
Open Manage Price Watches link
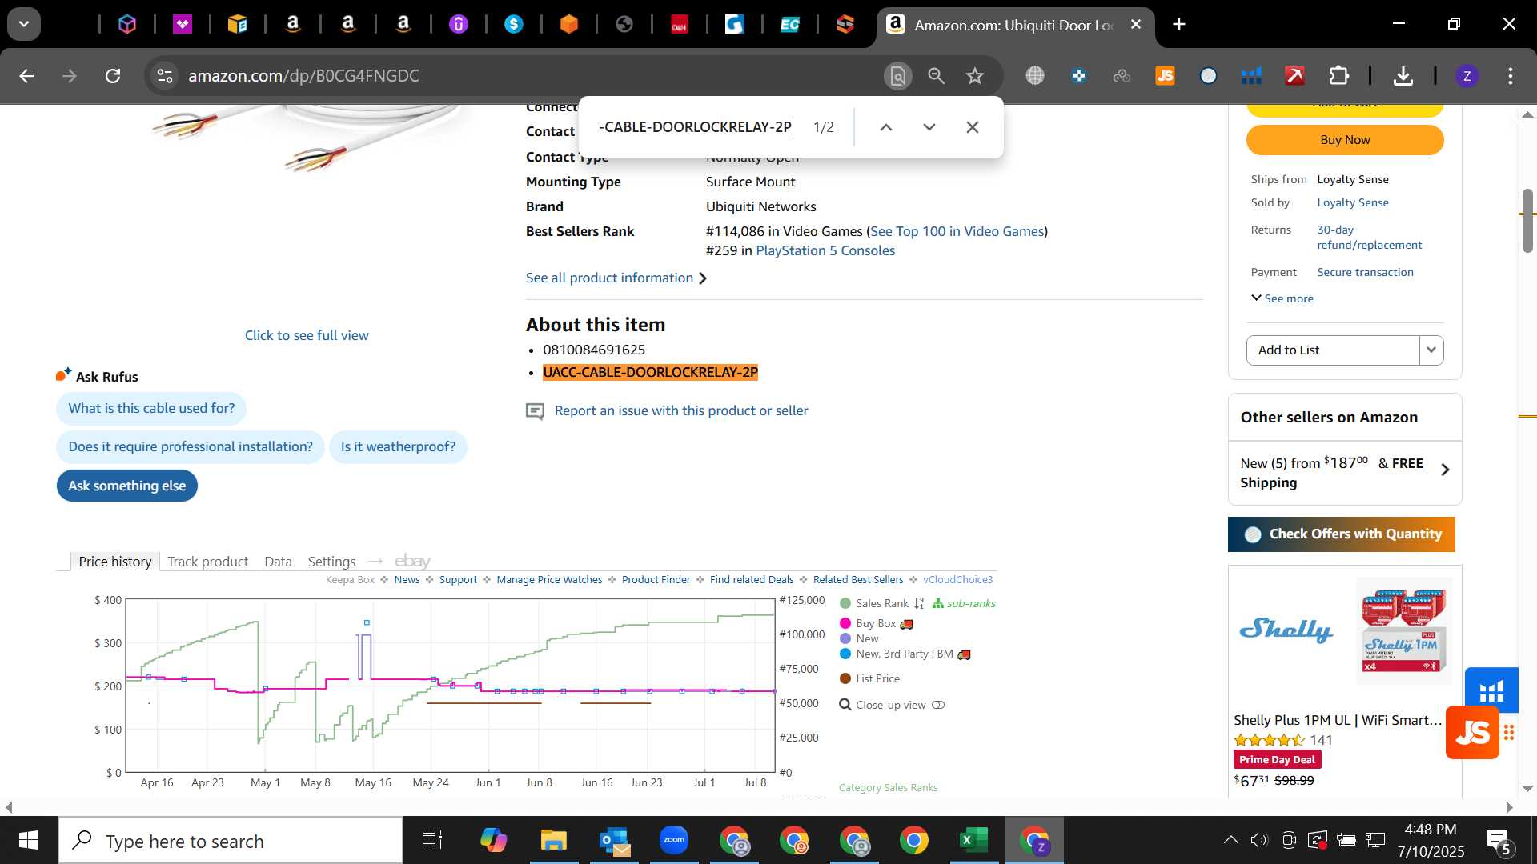(x=549, y=580)
